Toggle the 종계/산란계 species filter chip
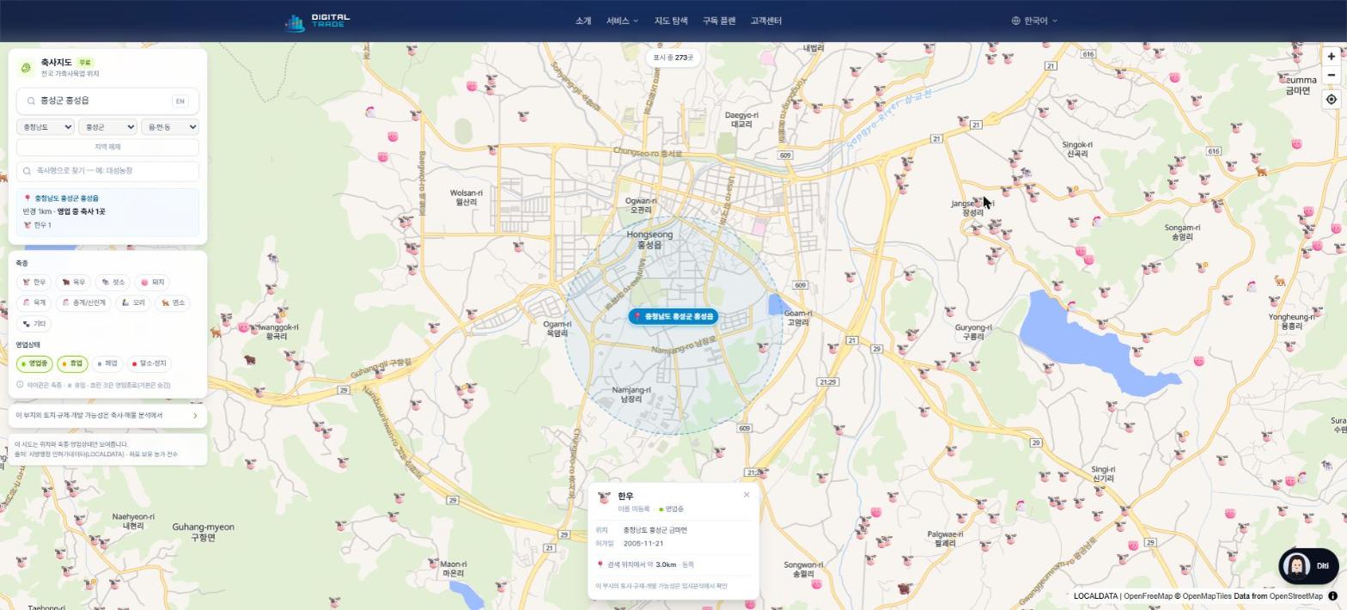1347x610 pixels. tap(84, 303)
